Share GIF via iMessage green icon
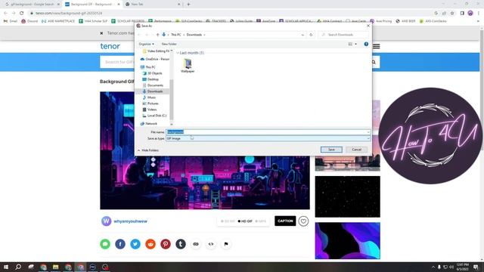This screenshot has height=272, width=484. point(105,244)
